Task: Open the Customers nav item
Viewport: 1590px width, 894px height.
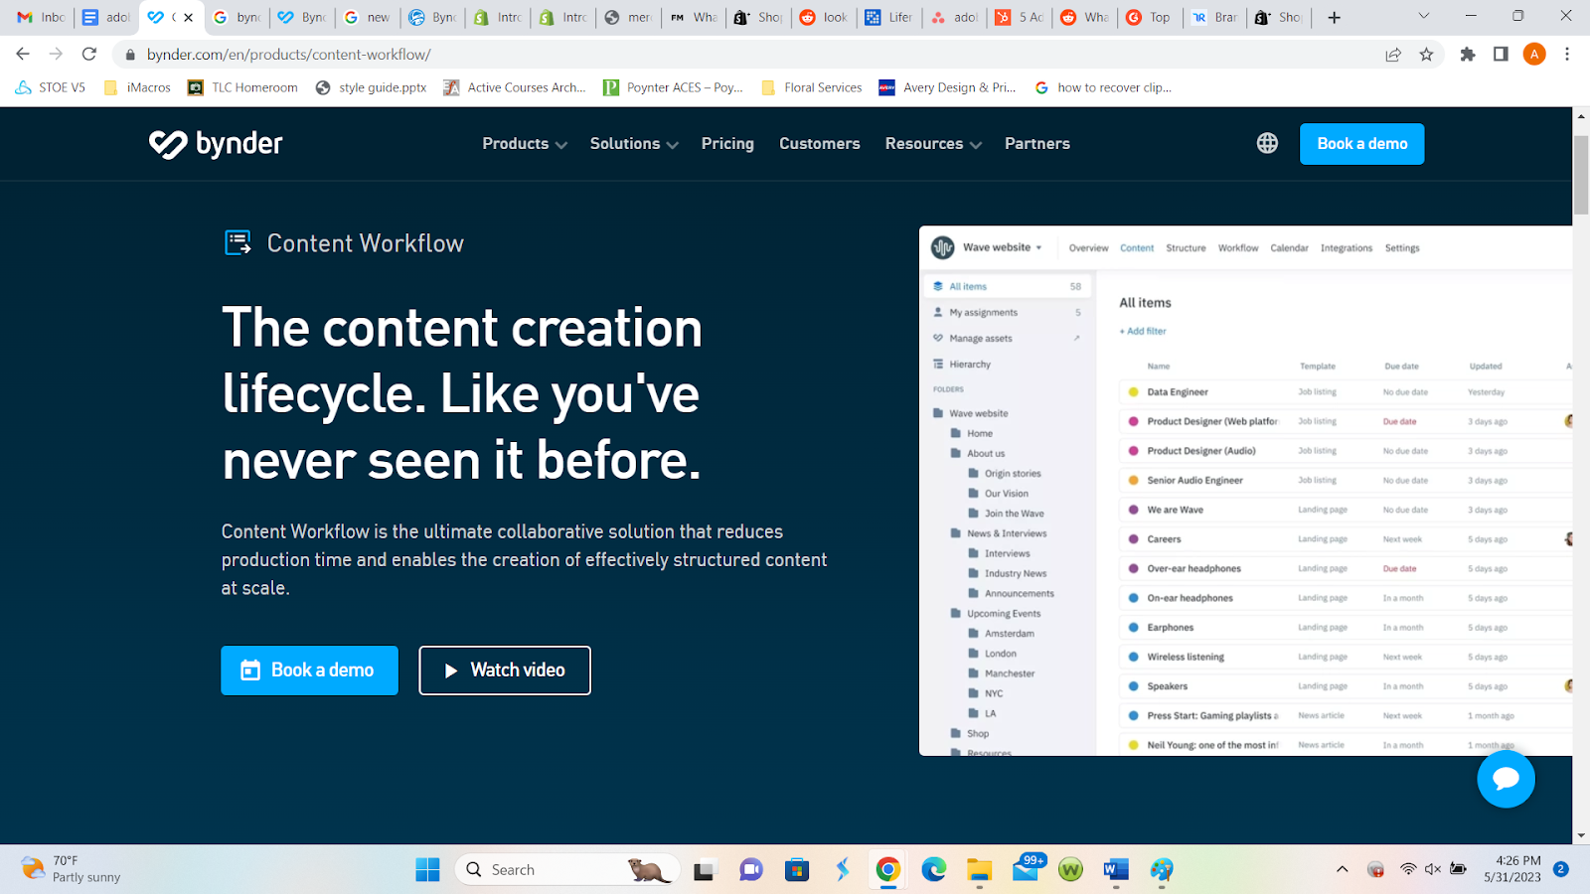Action: [819, 144]
